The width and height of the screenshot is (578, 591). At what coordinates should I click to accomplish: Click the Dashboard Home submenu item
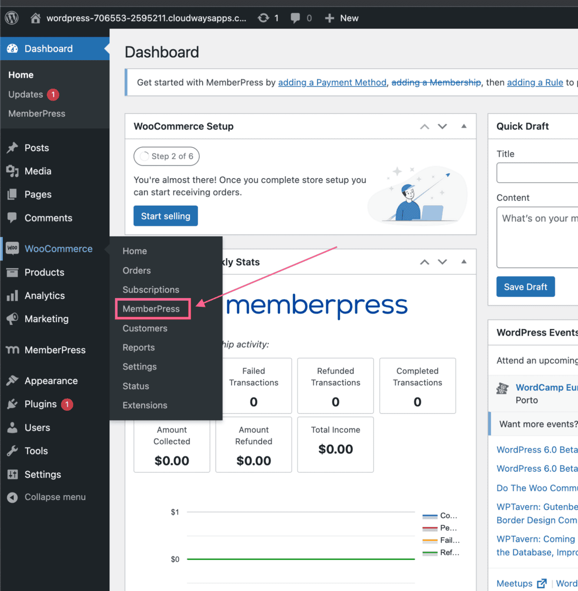21,75
